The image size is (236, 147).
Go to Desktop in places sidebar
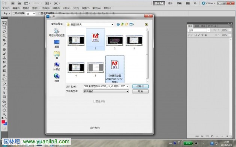pos(57,44)
